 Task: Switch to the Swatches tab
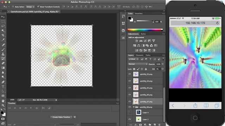pos(139,14)
